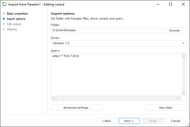Click the query scroll down arrow

pos(184,93)
